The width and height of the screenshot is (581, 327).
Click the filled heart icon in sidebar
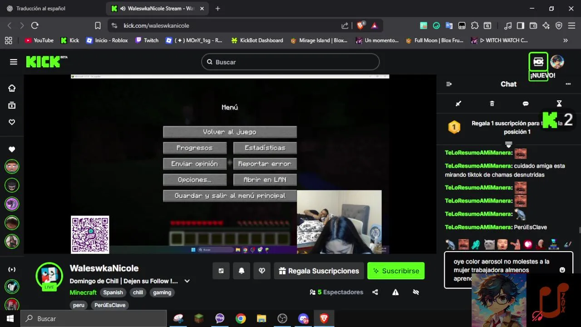12,149
